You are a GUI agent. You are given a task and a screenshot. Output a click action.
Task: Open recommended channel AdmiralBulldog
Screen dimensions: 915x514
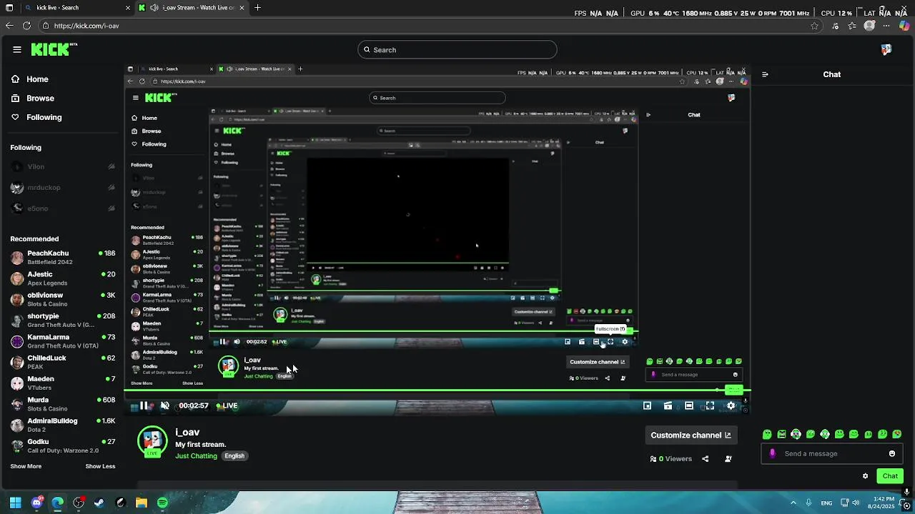[x=63, y=425]
